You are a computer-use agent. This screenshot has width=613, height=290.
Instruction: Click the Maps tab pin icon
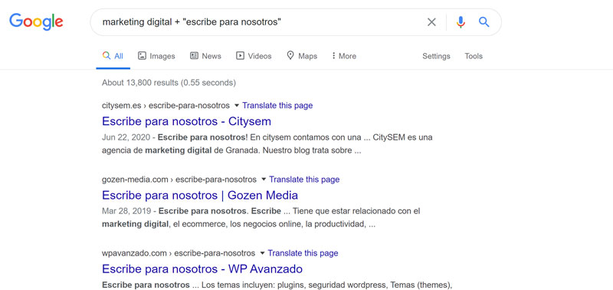point(290,55)
